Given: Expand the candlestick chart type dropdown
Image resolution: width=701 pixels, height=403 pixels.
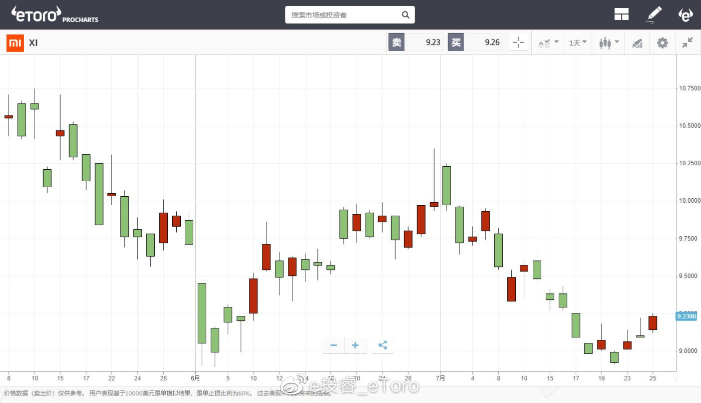Looking at the screenshot, I should pos(609,43).
